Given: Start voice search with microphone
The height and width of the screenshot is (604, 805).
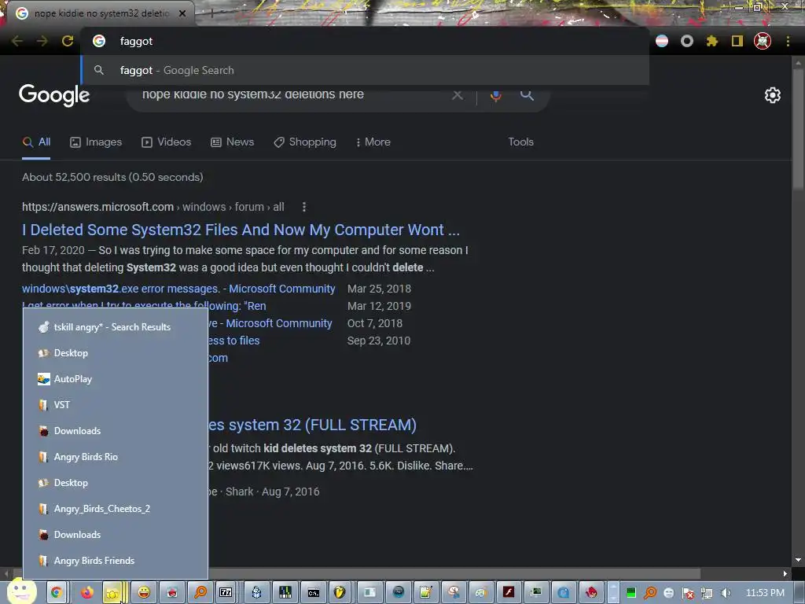Looking at the screenshot, I should [x=495, y=95].
